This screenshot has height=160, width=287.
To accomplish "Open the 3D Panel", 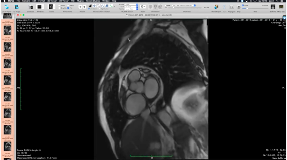I will pyautogui.click(x=273, y=7).
